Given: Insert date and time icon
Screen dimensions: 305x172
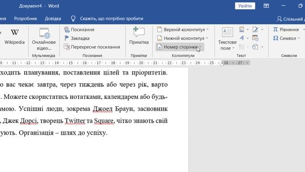Looking at the screenshot, I should (x=255, y=38).
